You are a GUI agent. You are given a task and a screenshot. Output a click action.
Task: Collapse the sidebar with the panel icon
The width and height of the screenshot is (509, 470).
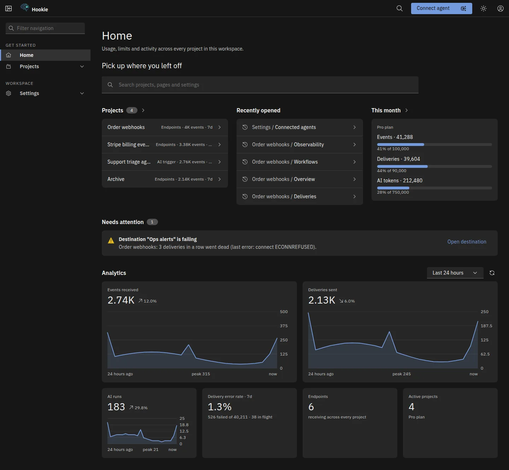[x=8, y=8]
